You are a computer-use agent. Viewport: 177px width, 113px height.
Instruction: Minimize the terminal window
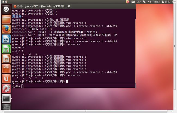pyautogui.click(x=18, y=6)
